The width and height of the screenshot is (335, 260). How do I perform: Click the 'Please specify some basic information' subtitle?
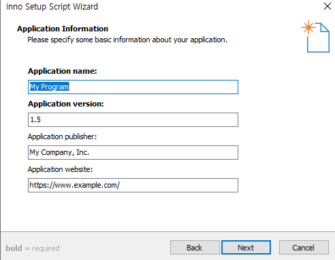point(127,40)
